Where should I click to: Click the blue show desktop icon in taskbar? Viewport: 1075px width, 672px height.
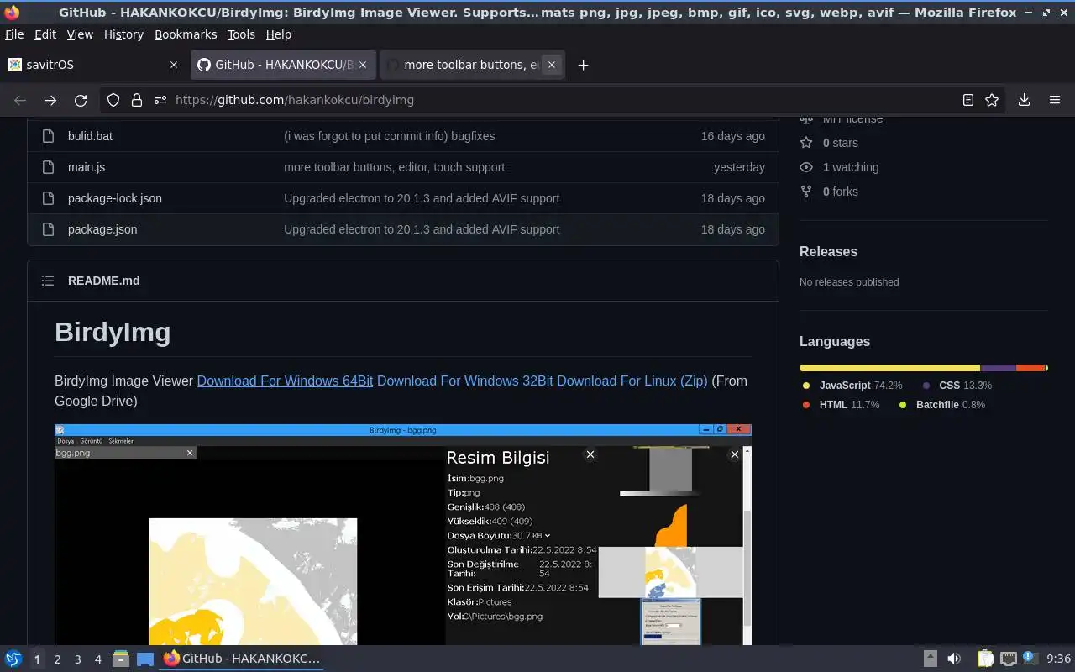click(x=145, y=659)
